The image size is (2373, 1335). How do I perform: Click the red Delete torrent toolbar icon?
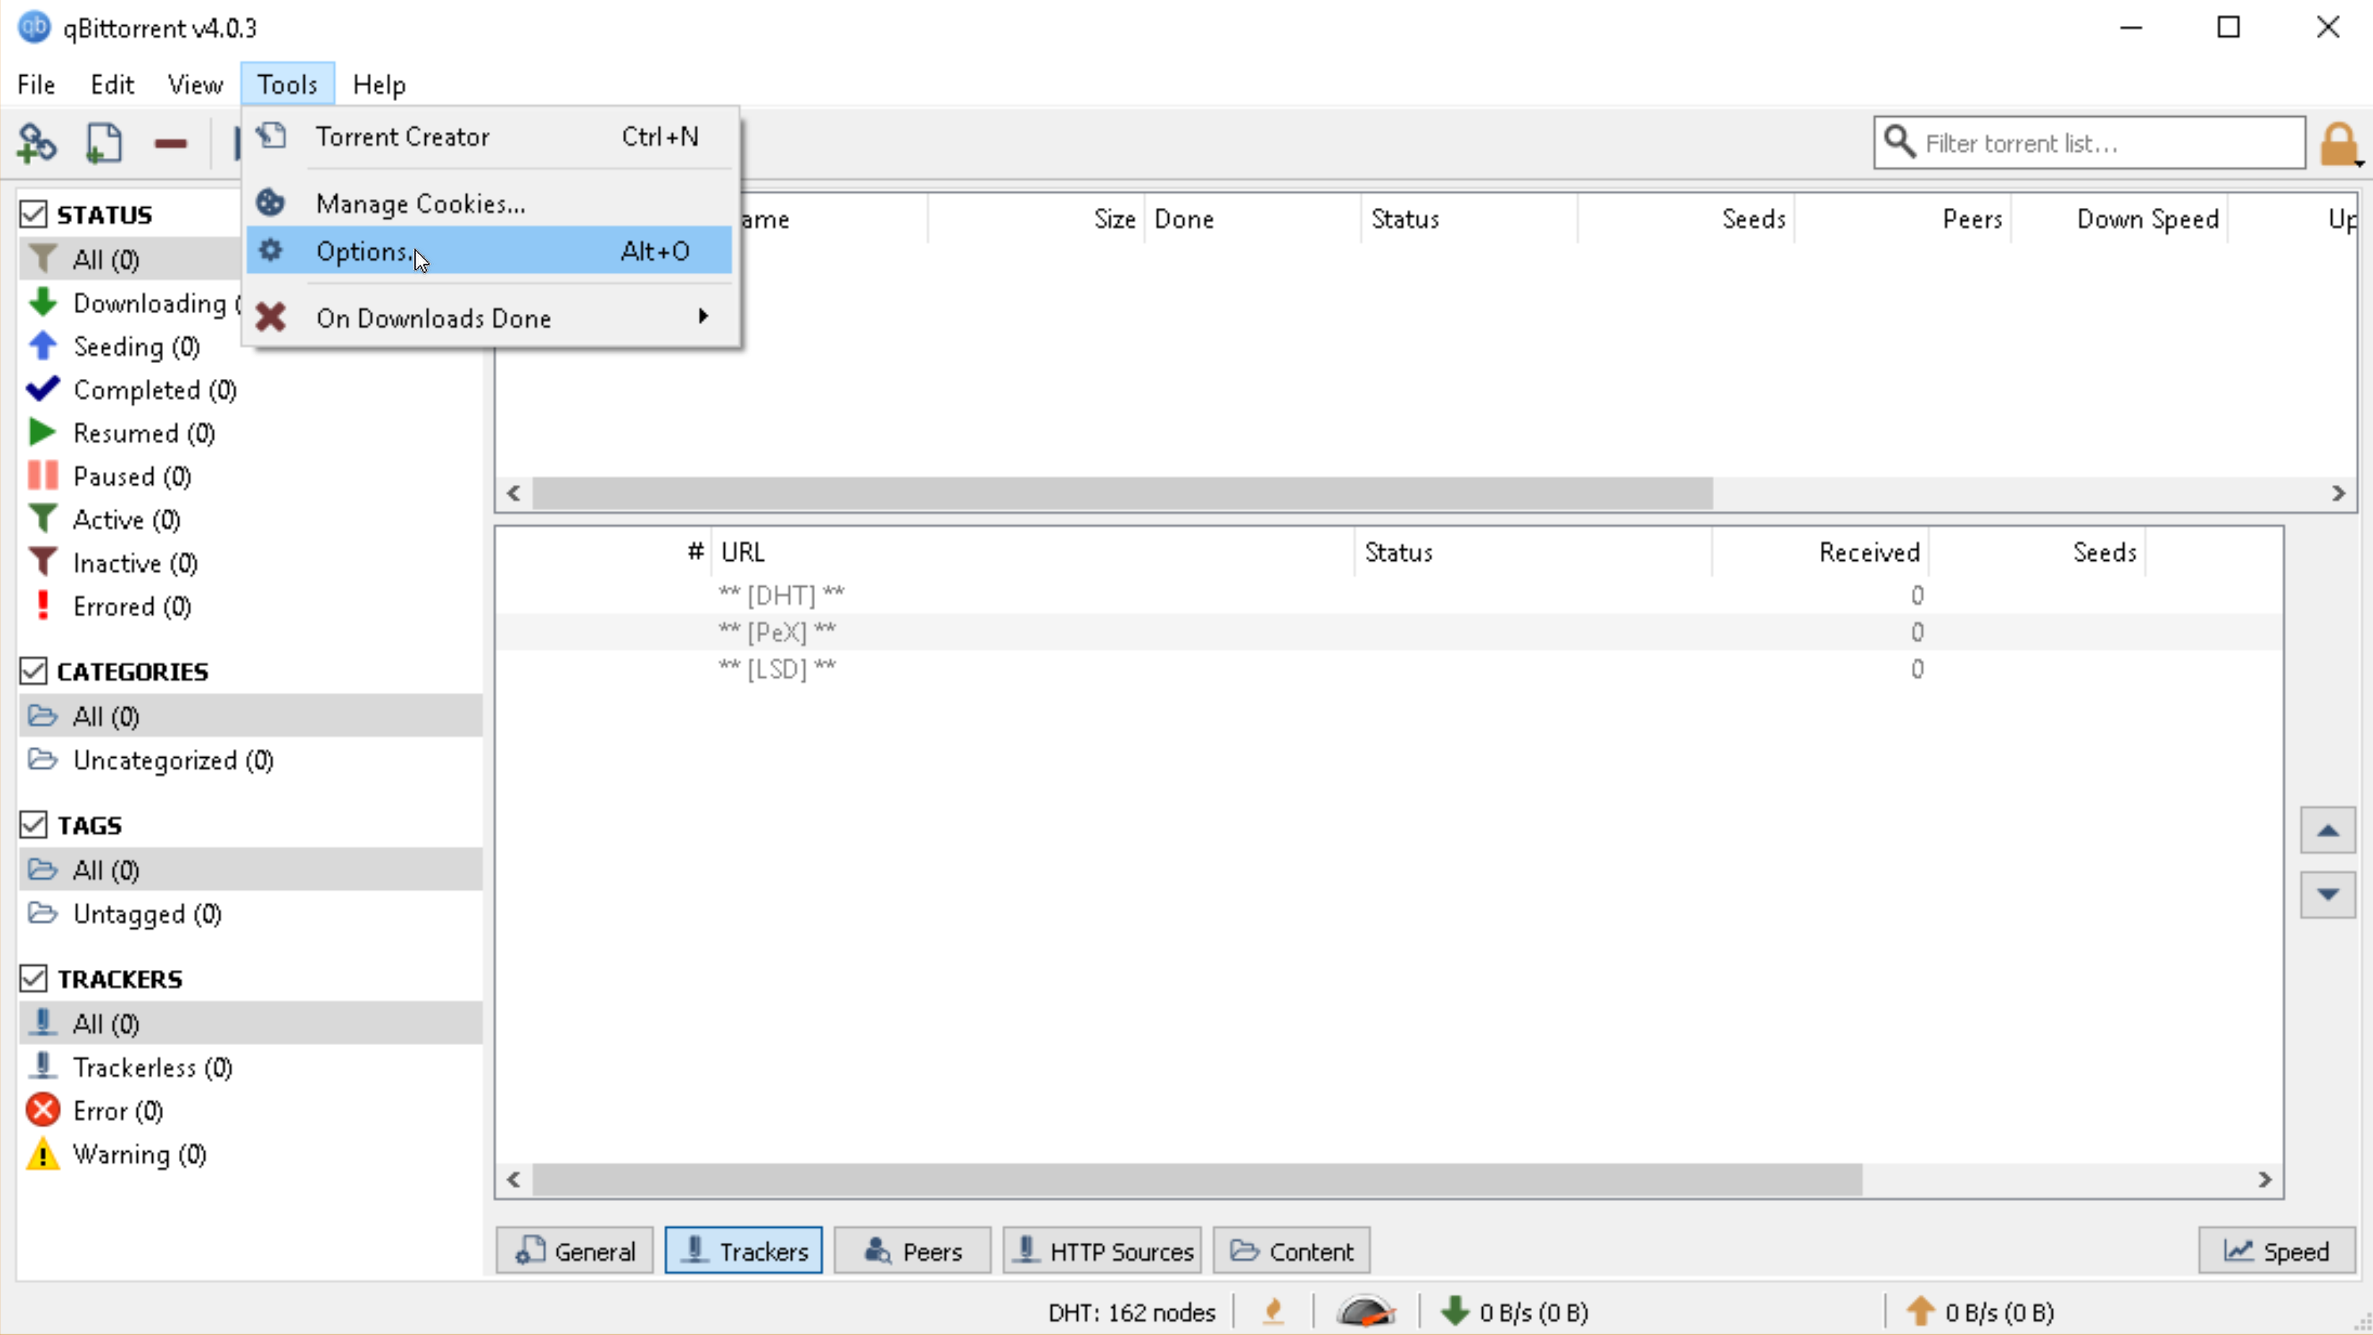[x=171, y=143]
